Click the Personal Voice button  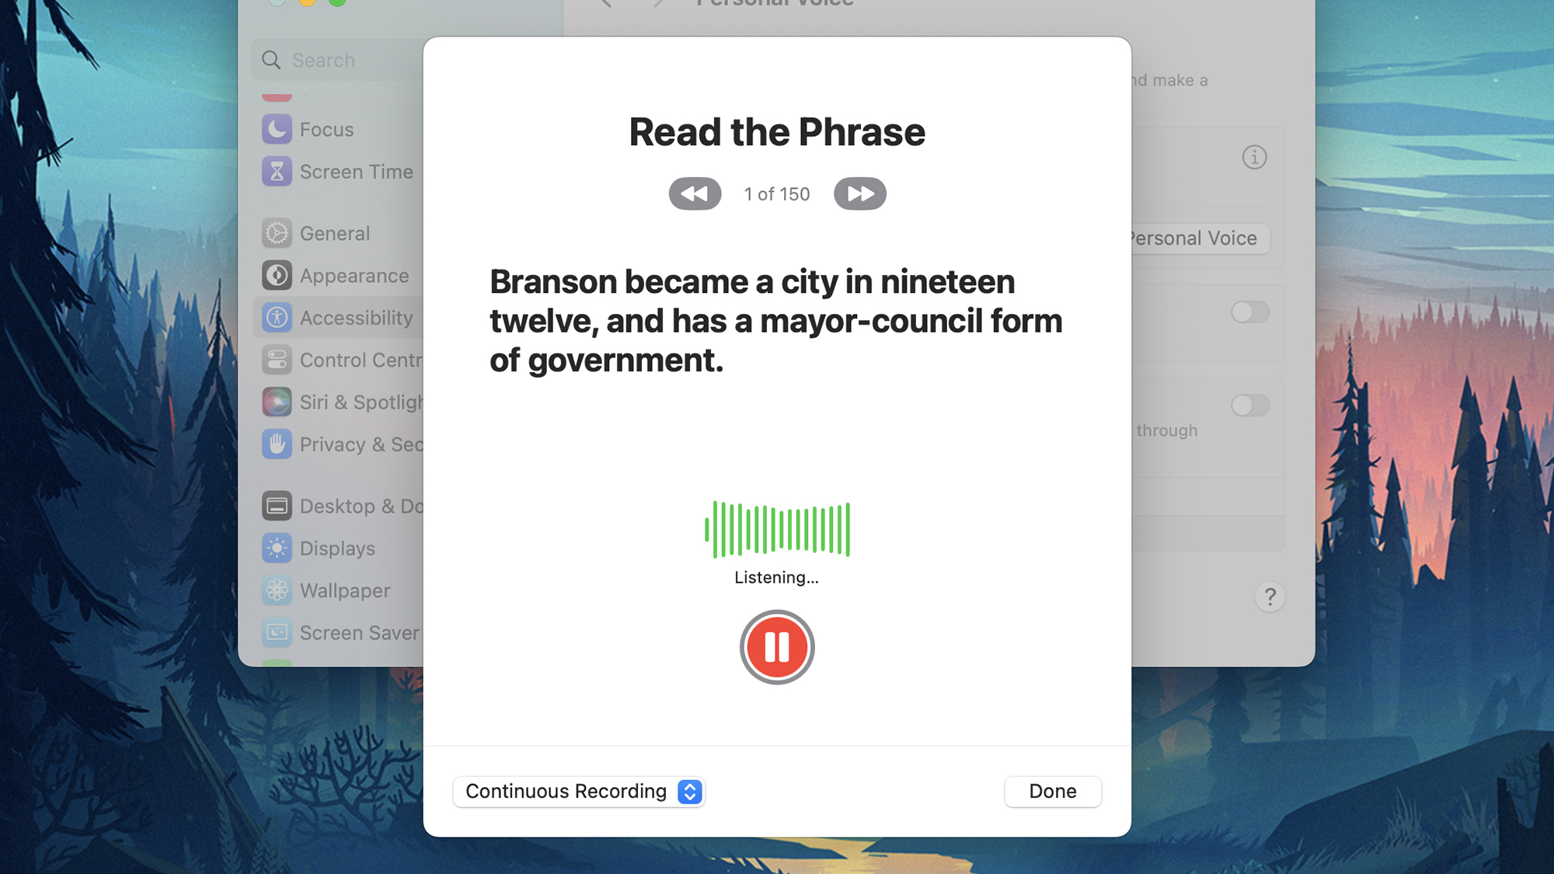pyautogui.click(x=1190, y=237)
